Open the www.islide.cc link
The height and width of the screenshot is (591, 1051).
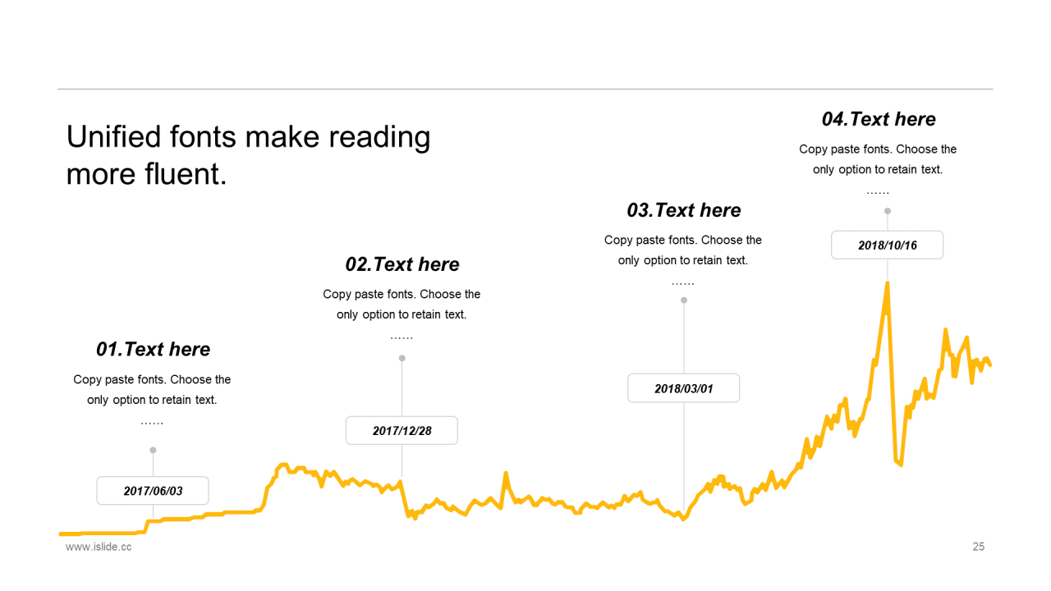tap(99, 547)
